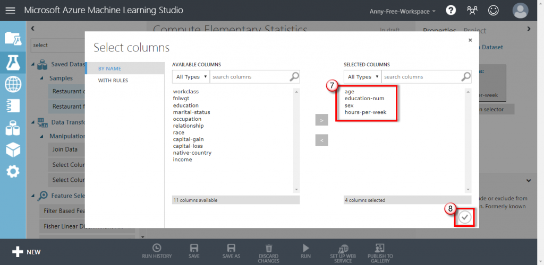This screenshot has height=265, width=544.
Task: Open All Types dropdown for available columns
Action: [191, 77]
